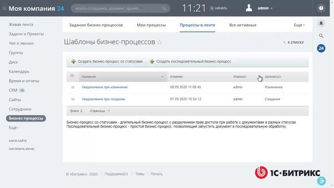The image size is (334, 188).
Task: Open the Уведомление при изменении template
Action: point(104,87)
